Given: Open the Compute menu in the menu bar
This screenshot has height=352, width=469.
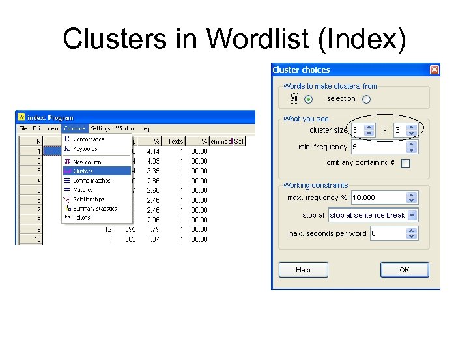Looking at the screenshot, I should [74, 128].
